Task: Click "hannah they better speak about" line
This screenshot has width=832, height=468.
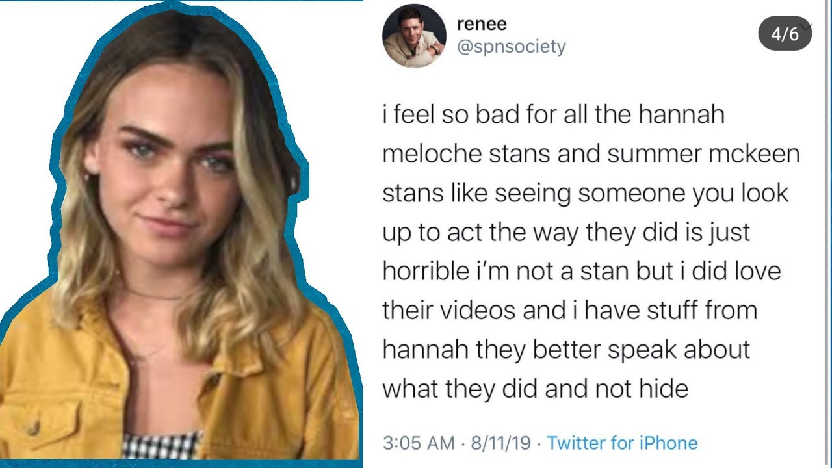Action: click(x=565, y=350)
